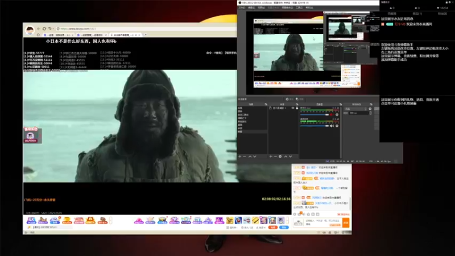Image resolution: width=455 pixels, height=256 pixels.
Task: Pop out the Sources dock with its header icon
Action: 297,104
